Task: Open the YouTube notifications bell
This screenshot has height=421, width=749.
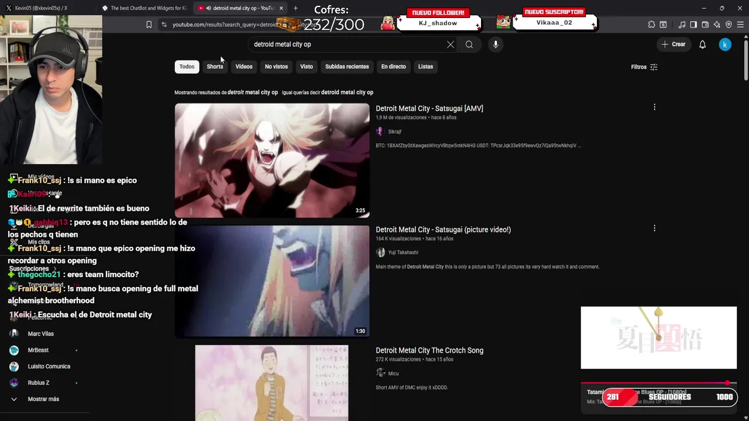Action: [702, 44]
